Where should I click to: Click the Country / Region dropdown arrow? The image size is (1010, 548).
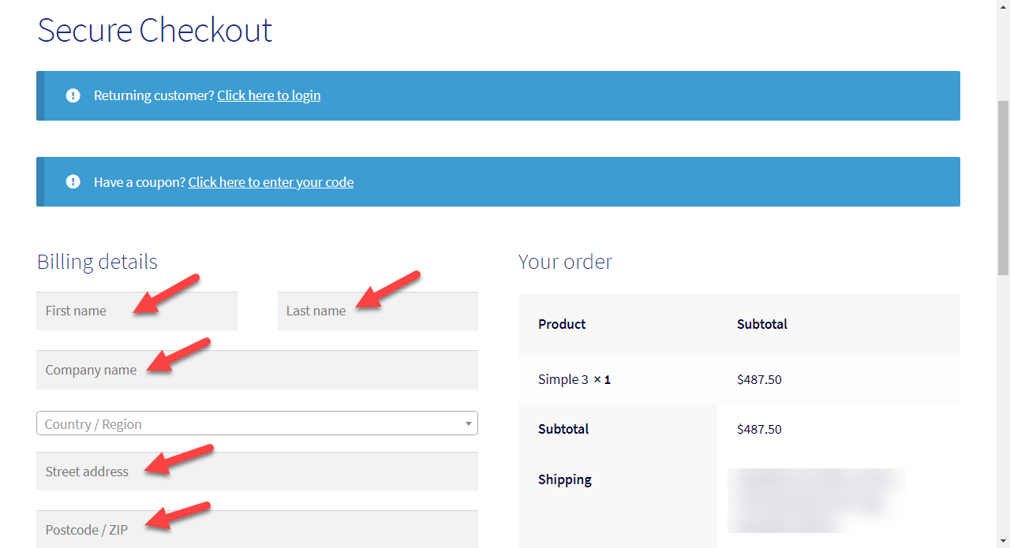pos(469,423)
